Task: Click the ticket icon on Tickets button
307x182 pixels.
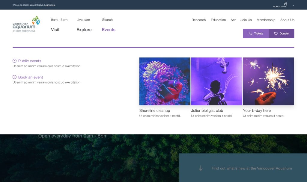Action: point(250,34)
